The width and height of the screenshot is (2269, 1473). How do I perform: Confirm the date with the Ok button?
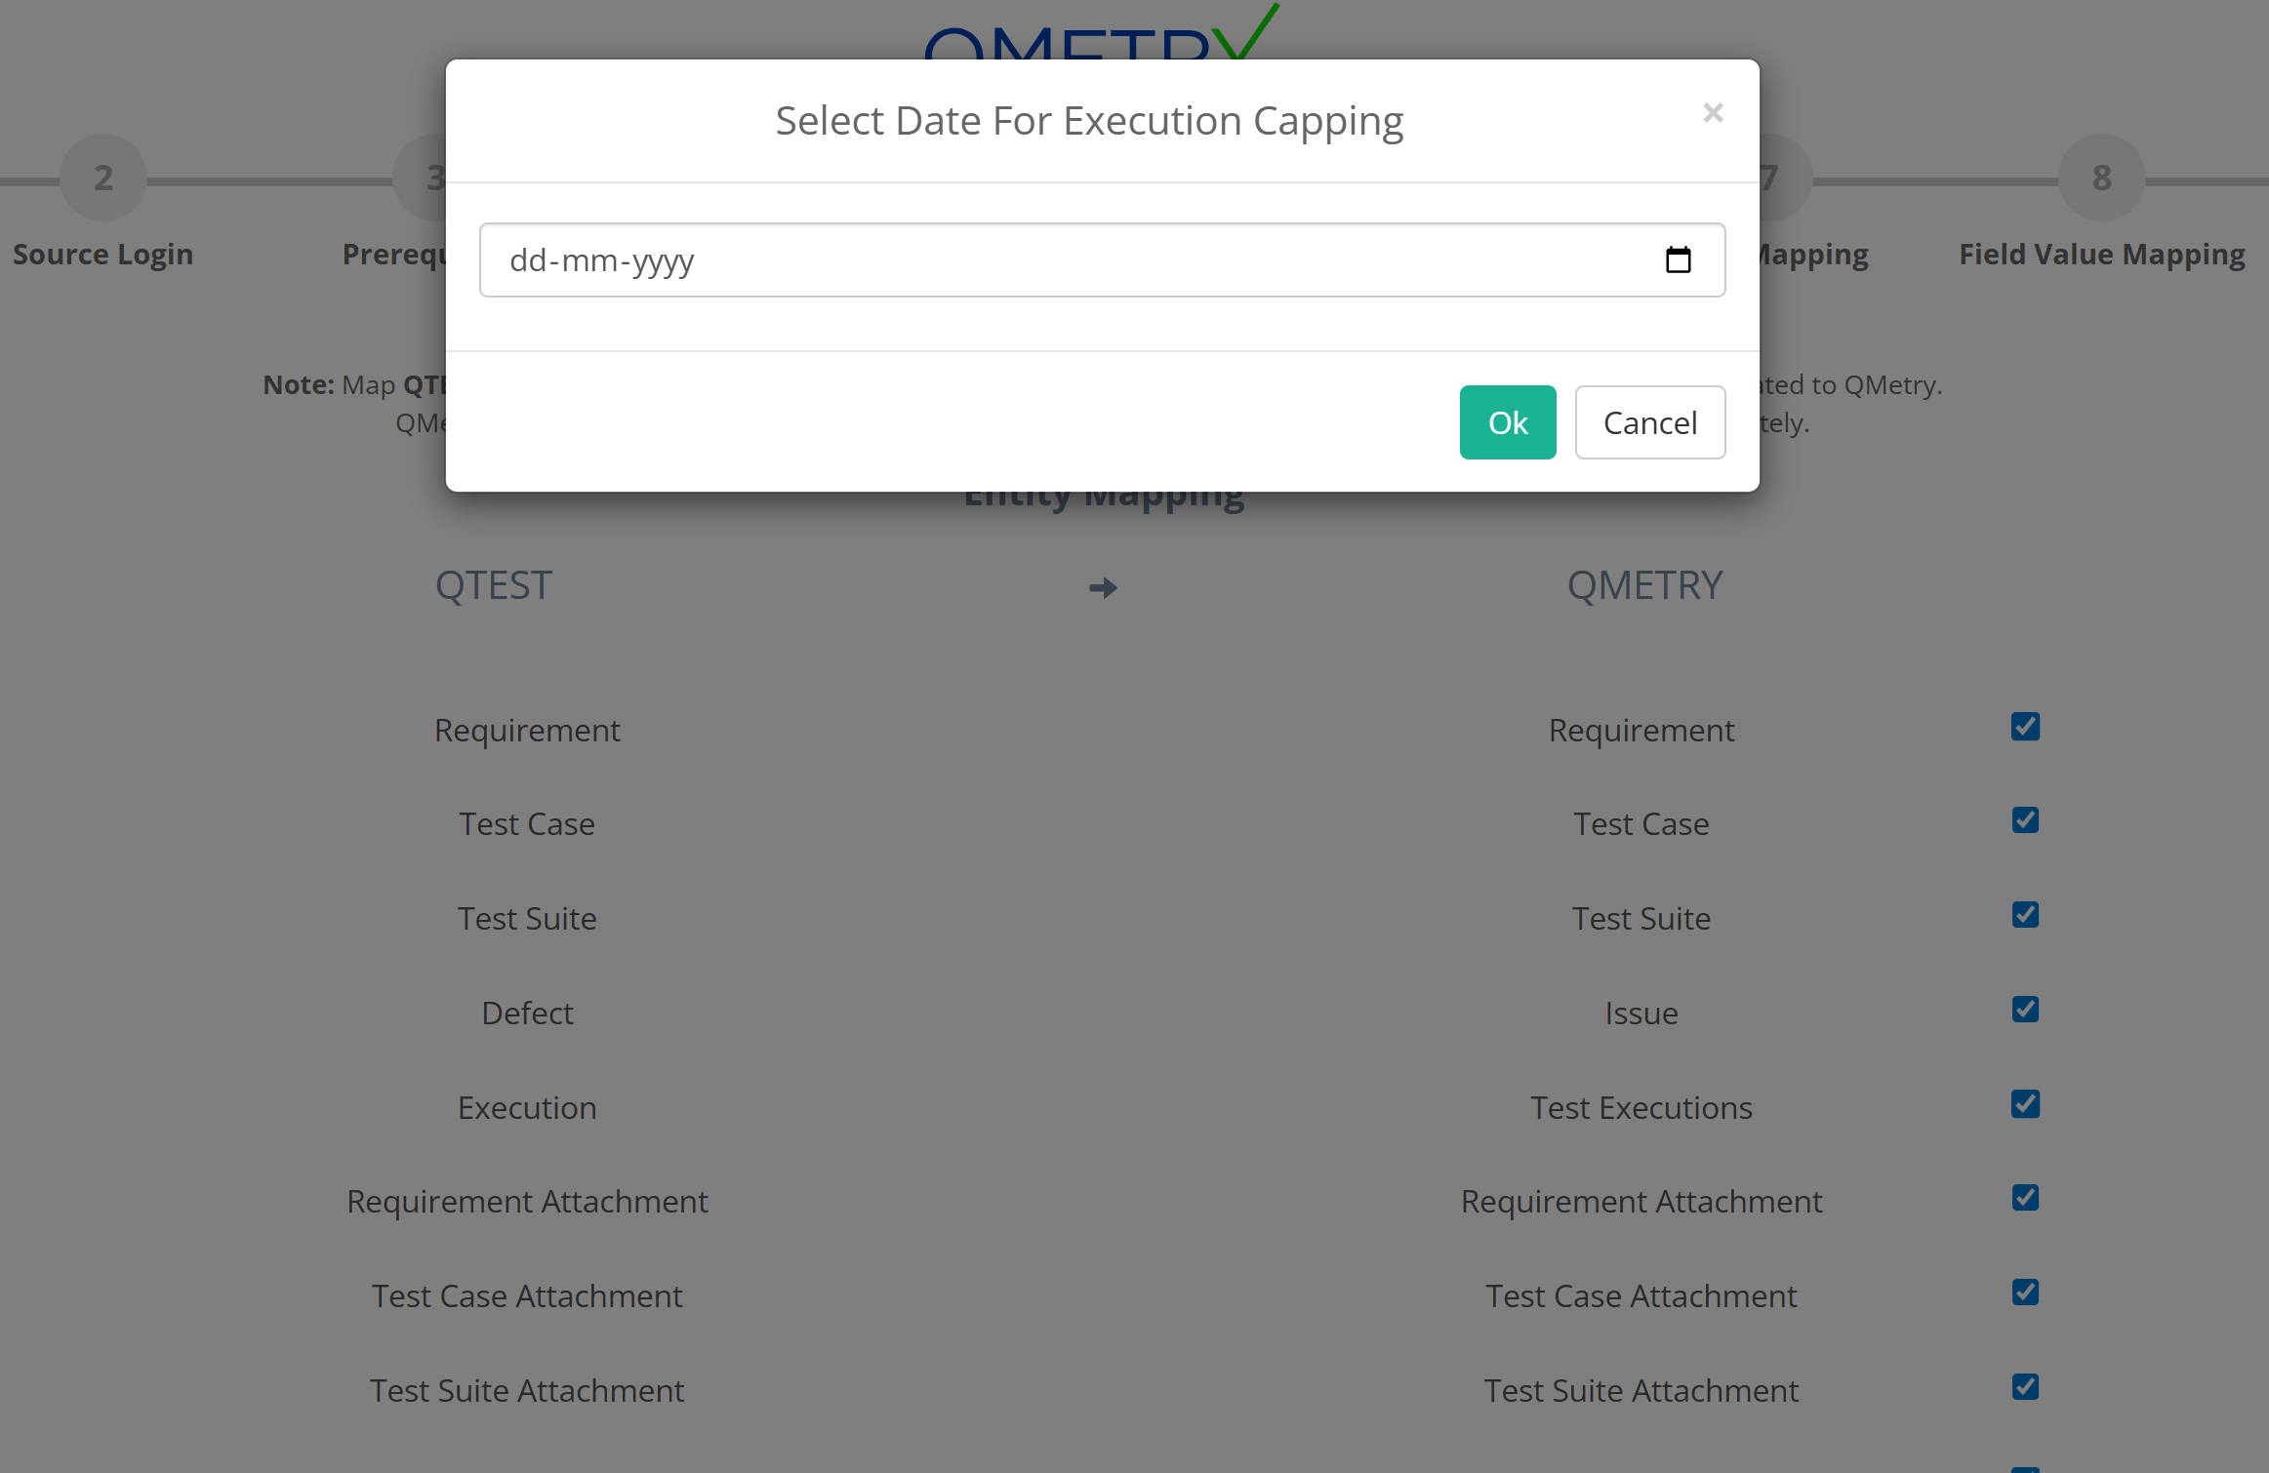coord(1508,422)
